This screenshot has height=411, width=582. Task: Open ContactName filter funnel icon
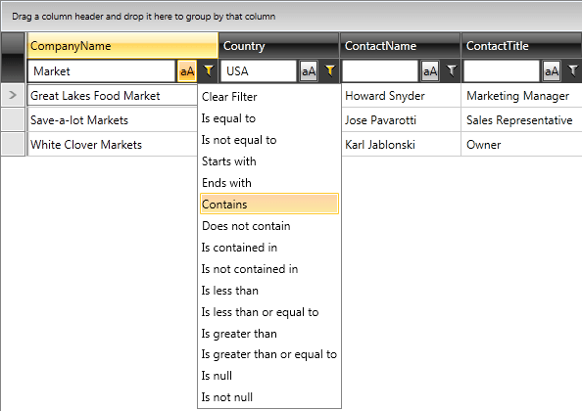(x=452, y=70)
